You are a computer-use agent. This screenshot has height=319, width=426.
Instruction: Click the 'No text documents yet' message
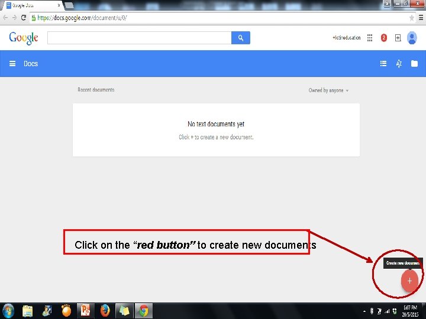tap(216, 124)
